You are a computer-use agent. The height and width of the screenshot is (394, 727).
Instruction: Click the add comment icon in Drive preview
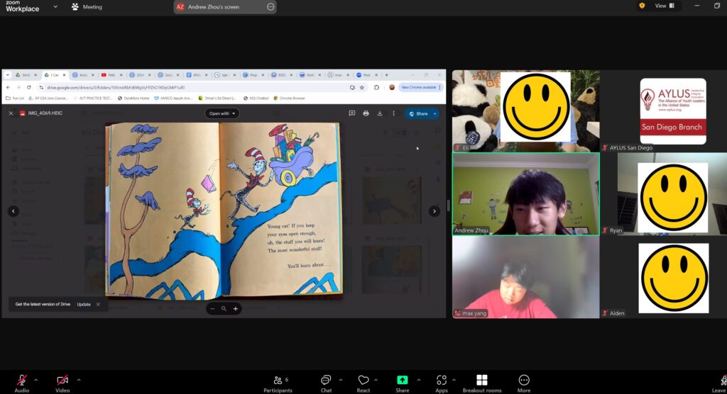(x=352, y=113)
